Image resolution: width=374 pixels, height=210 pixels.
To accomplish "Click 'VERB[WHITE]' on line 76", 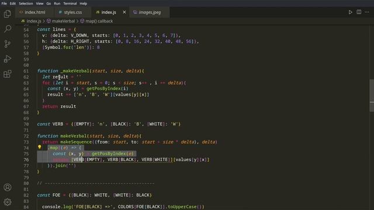I will tap(156, 159).
